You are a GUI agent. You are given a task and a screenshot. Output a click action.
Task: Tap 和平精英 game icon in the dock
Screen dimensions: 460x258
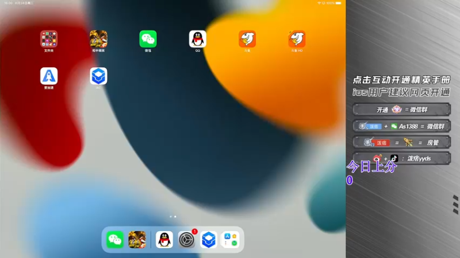(137, 240)
